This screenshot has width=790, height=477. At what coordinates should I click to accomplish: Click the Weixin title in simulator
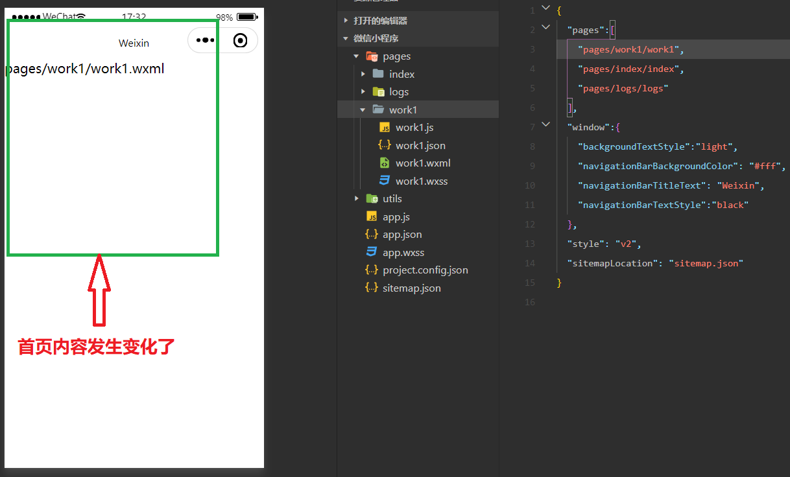click(x=134, y=43)
